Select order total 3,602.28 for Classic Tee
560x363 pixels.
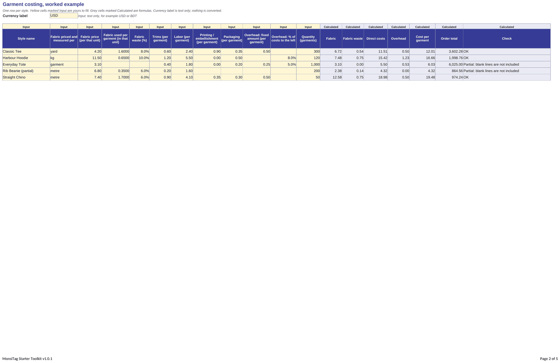[x=449, y=52]
